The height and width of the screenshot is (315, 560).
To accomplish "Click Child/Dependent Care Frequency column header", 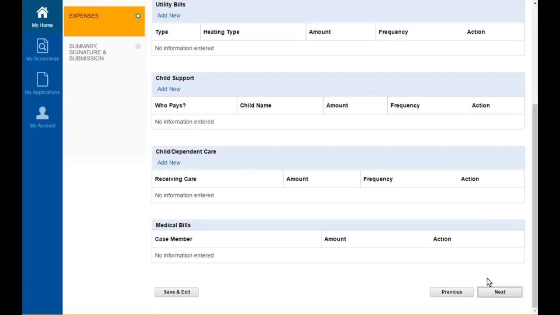I will pyautogui.click(x=378, y=179).
